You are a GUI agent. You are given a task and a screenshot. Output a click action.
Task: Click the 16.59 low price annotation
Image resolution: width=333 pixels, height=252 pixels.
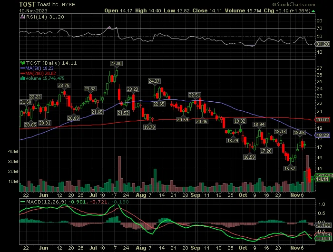[249, 157]
